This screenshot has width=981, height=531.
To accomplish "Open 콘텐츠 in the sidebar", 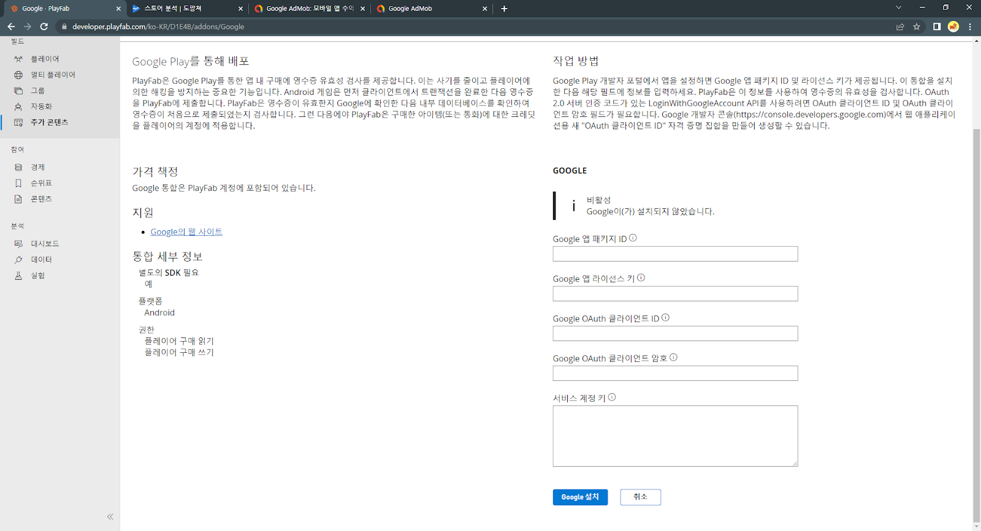I will click(x=41, y=199).
